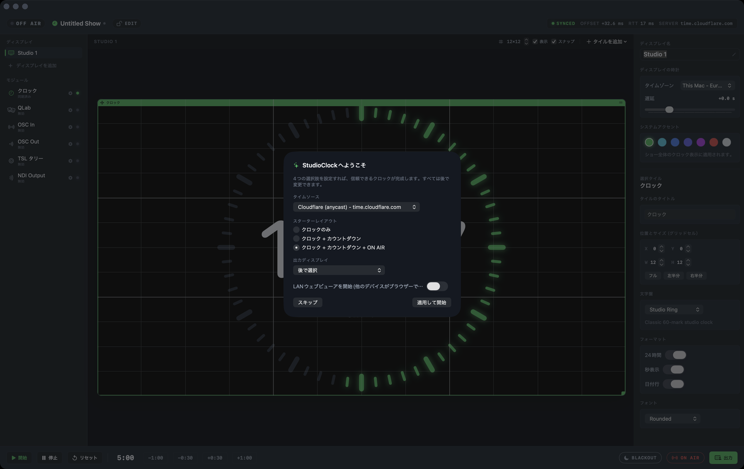Click the resize corner handle of clock tile
Screen dimensions: 744x469
(623, 393)
